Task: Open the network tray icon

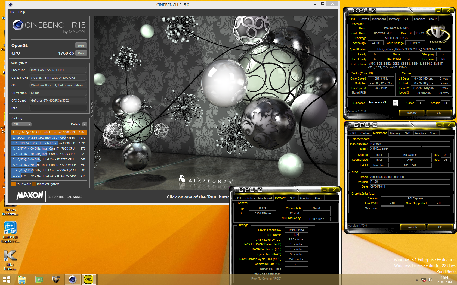Action: coord(424,280)
